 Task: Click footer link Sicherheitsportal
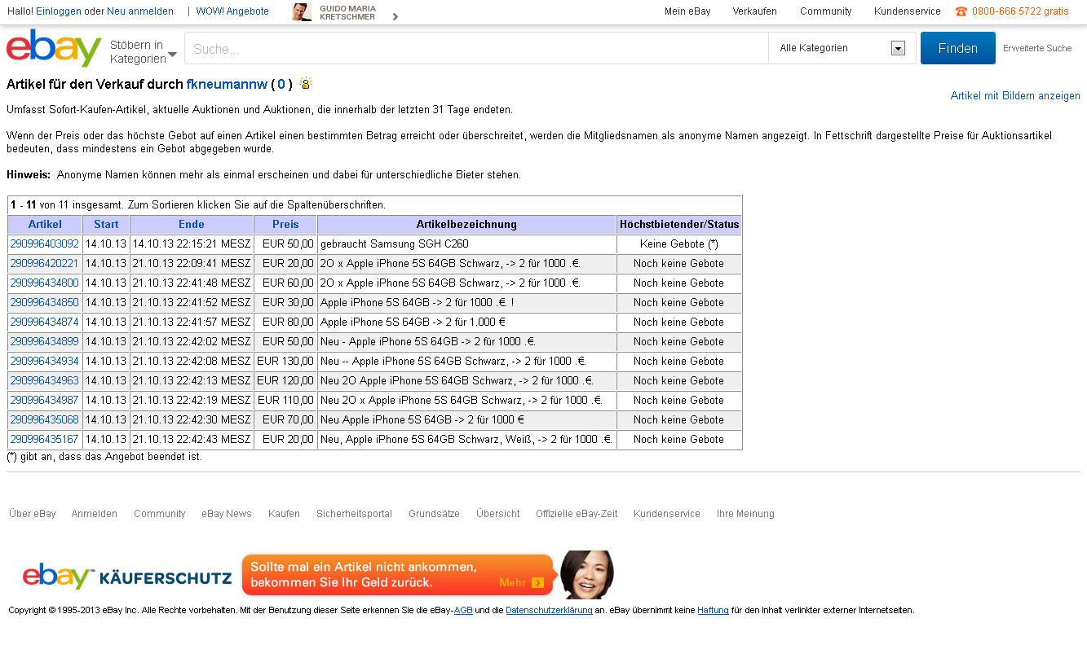pyautogui.click(x=354, y=514)
